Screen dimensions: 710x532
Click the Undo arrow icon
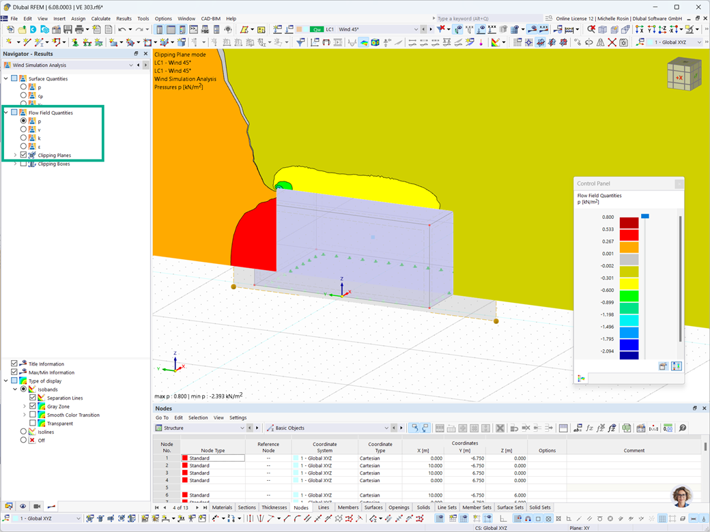click(122, 29)
